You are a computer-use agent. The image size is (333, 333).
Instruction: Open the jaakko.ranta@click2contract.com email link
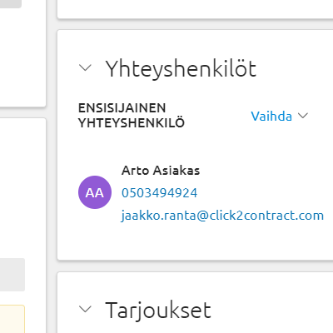222,216
